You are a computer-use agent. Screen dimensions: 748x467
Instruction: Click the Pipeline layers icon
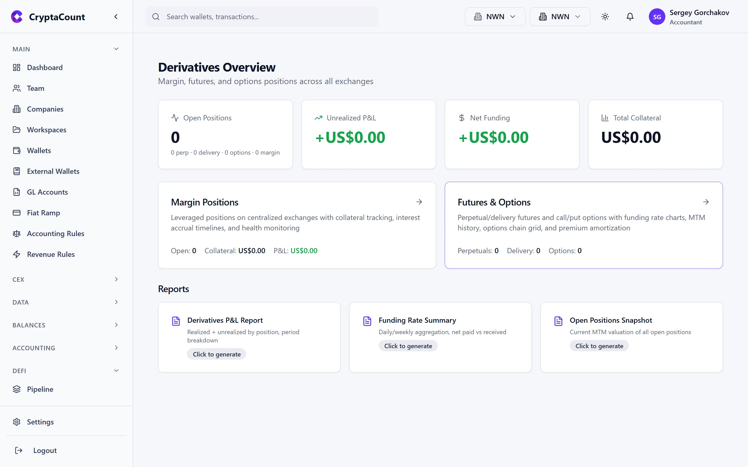17,389
